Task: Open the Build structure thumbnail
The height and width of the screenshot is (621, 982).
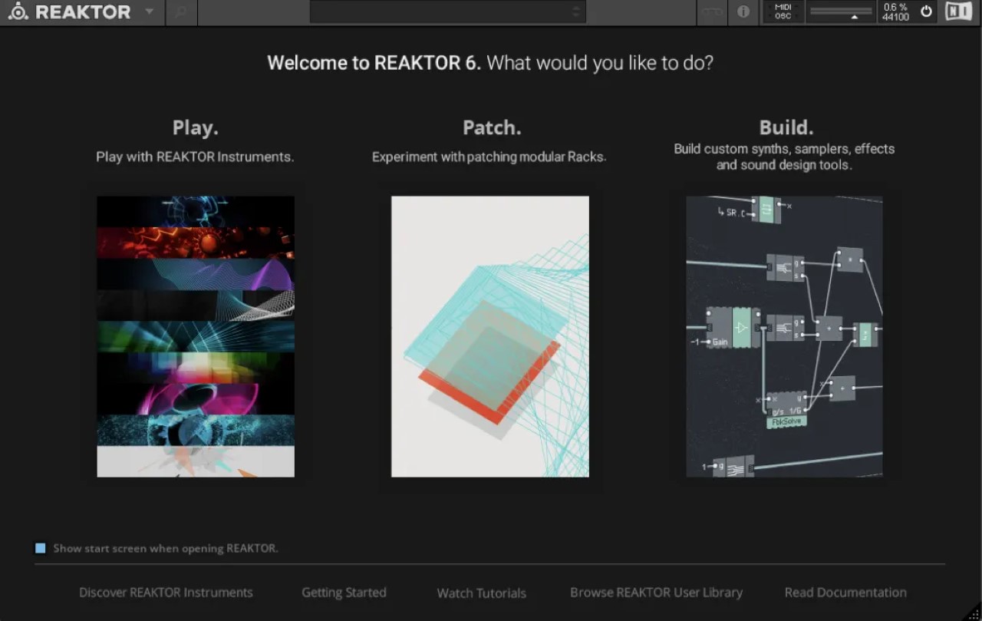Action: (x=784, y=336)
